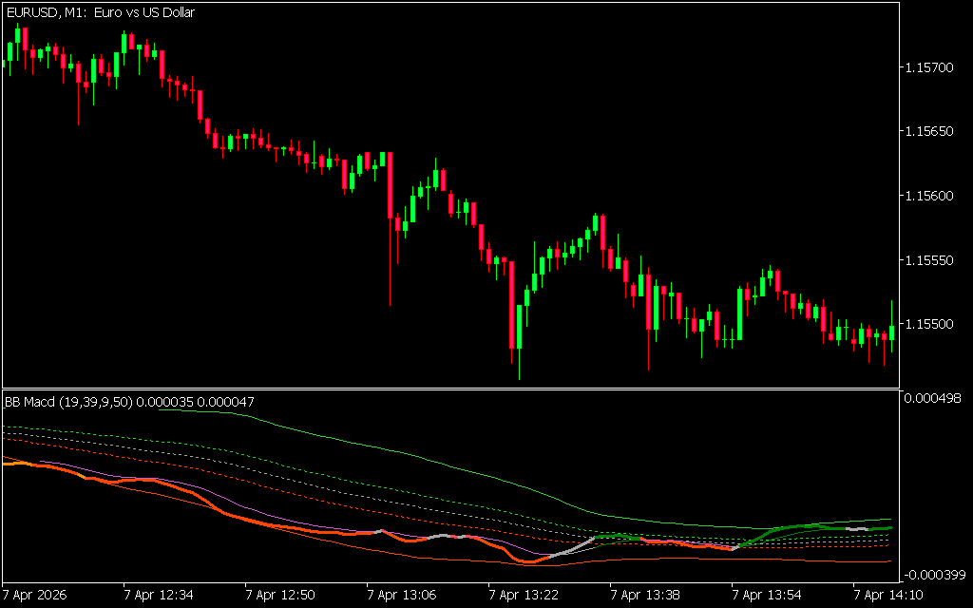Click the 1.15500 price axis label
The height and width of the screenshot is (608, 973).
pyautogui.click(x=929, y=324)
